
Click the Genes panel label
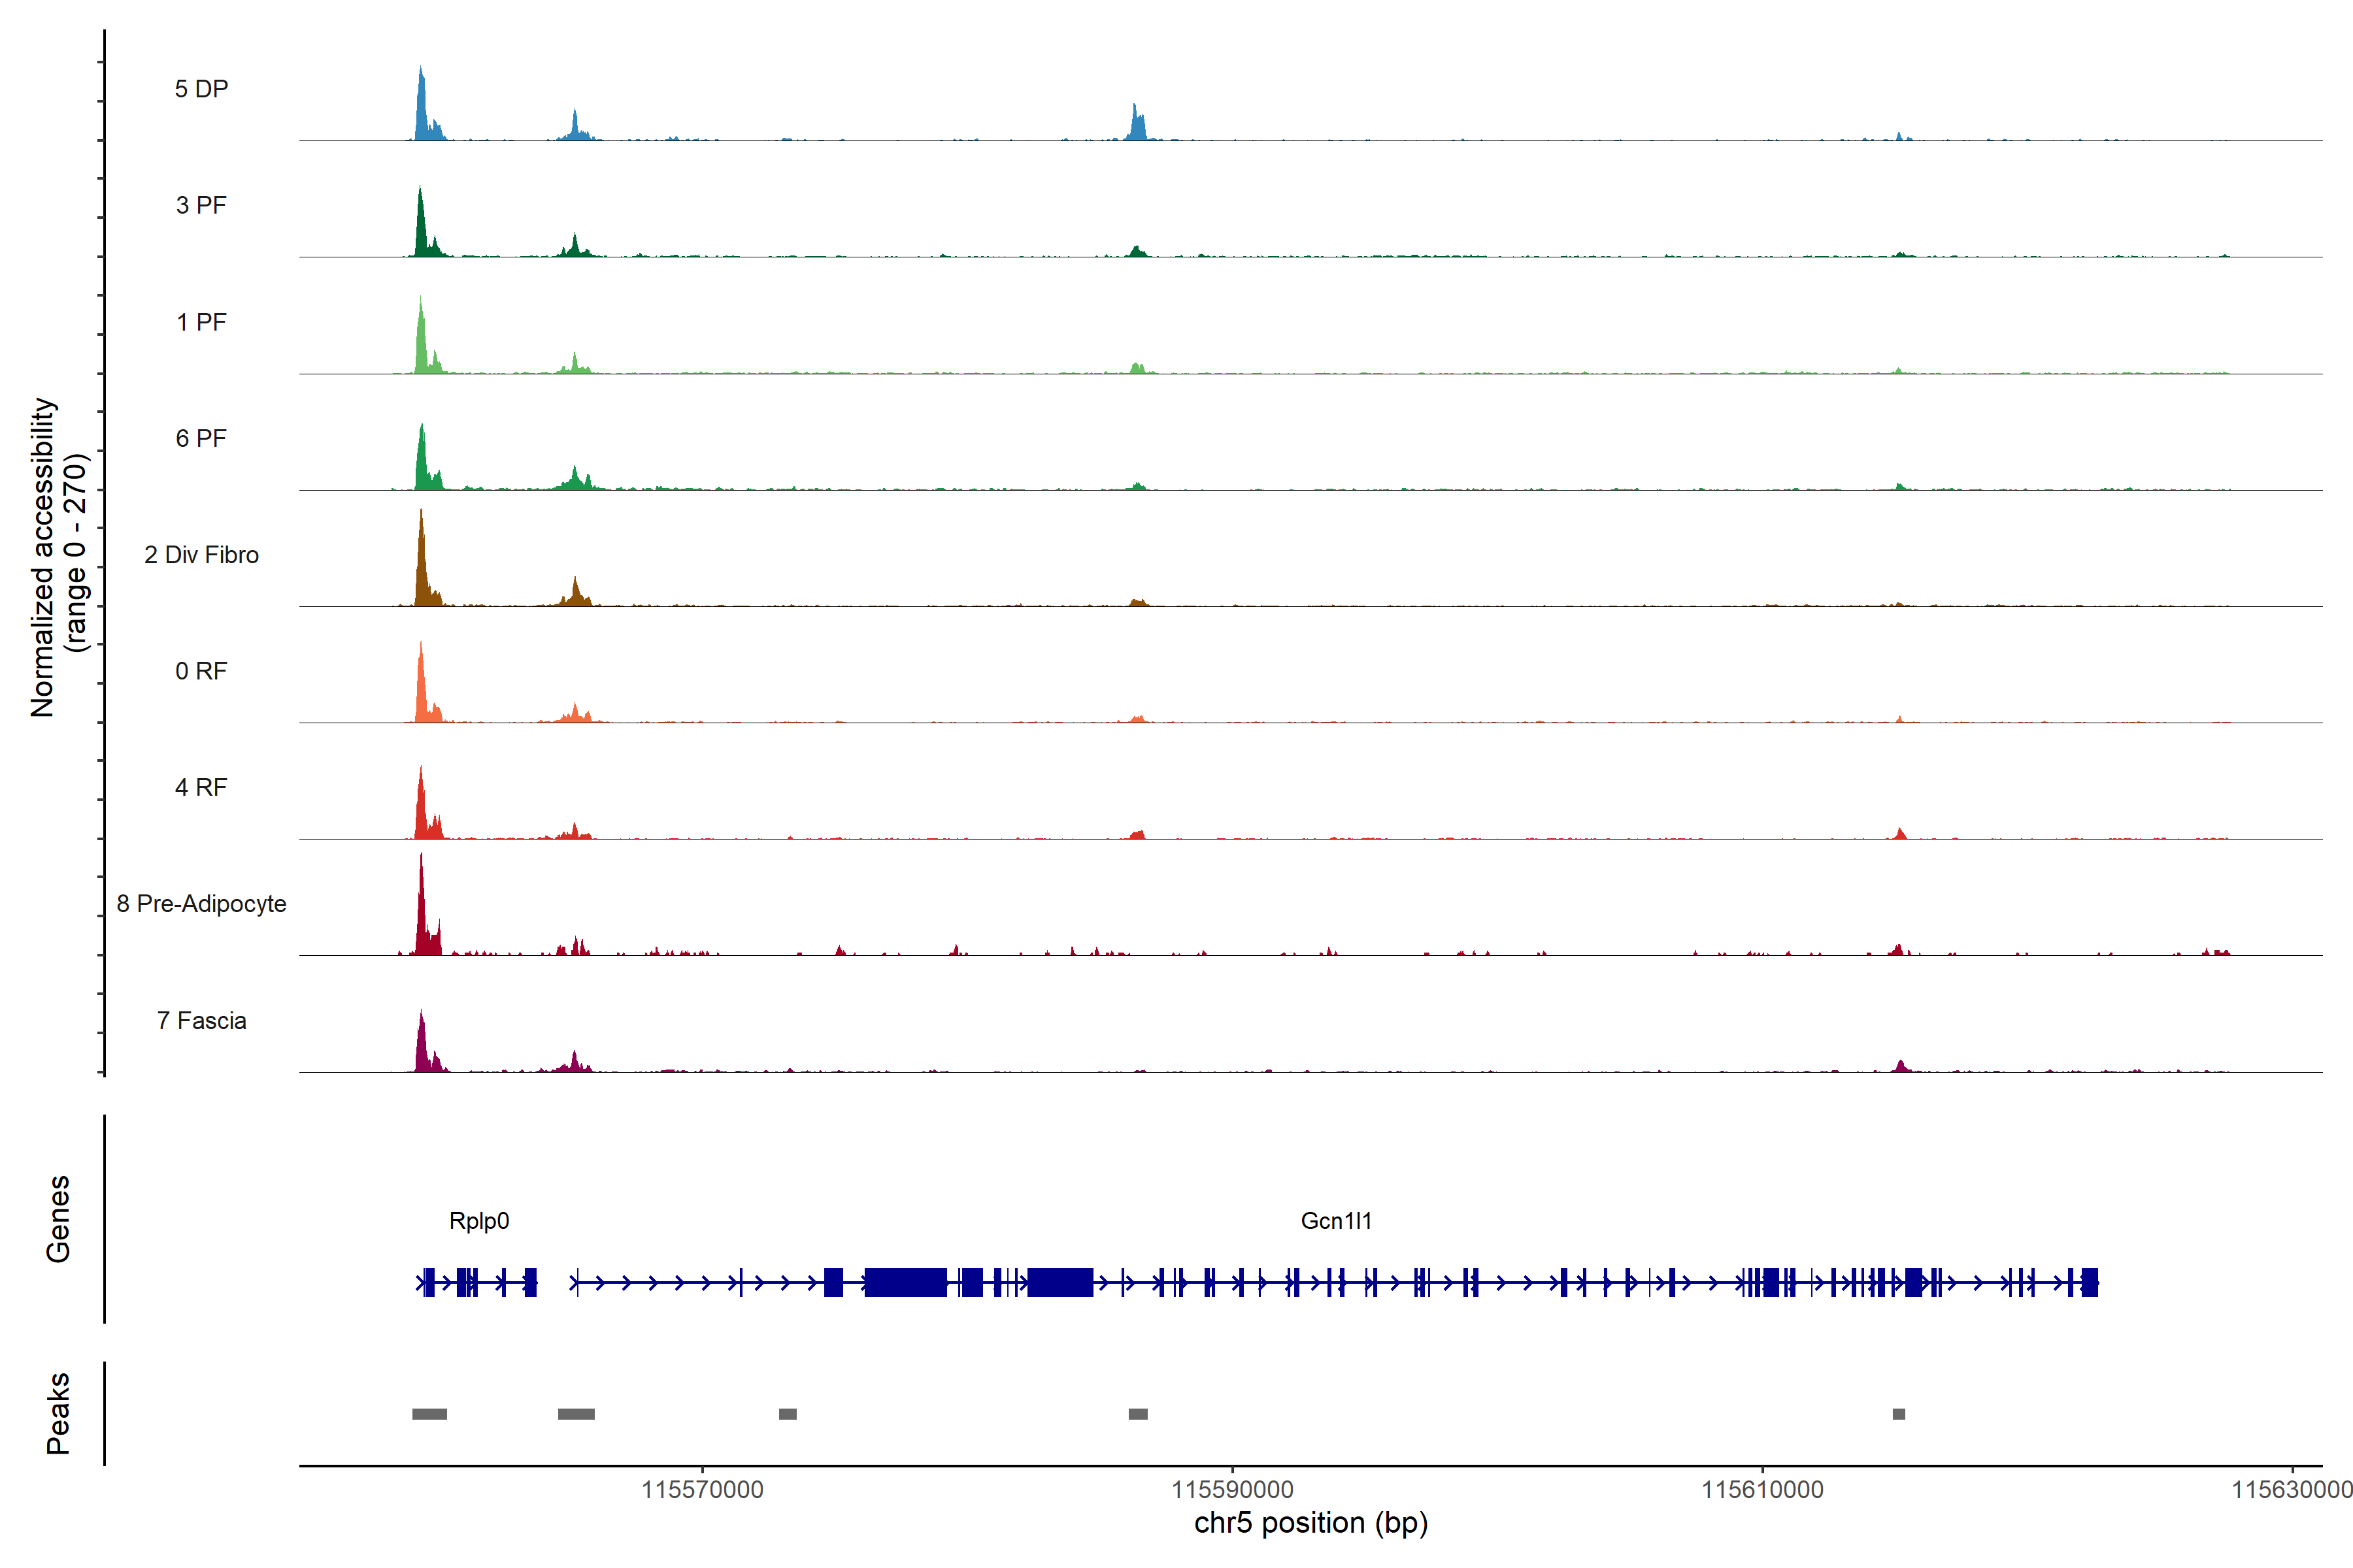pos(58,1219)
